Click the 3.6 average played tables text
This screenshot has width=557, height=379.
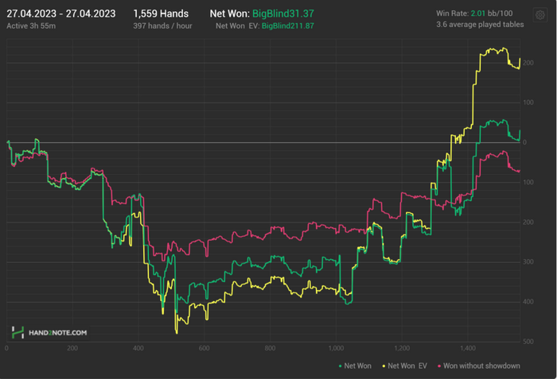pos(480,25)
